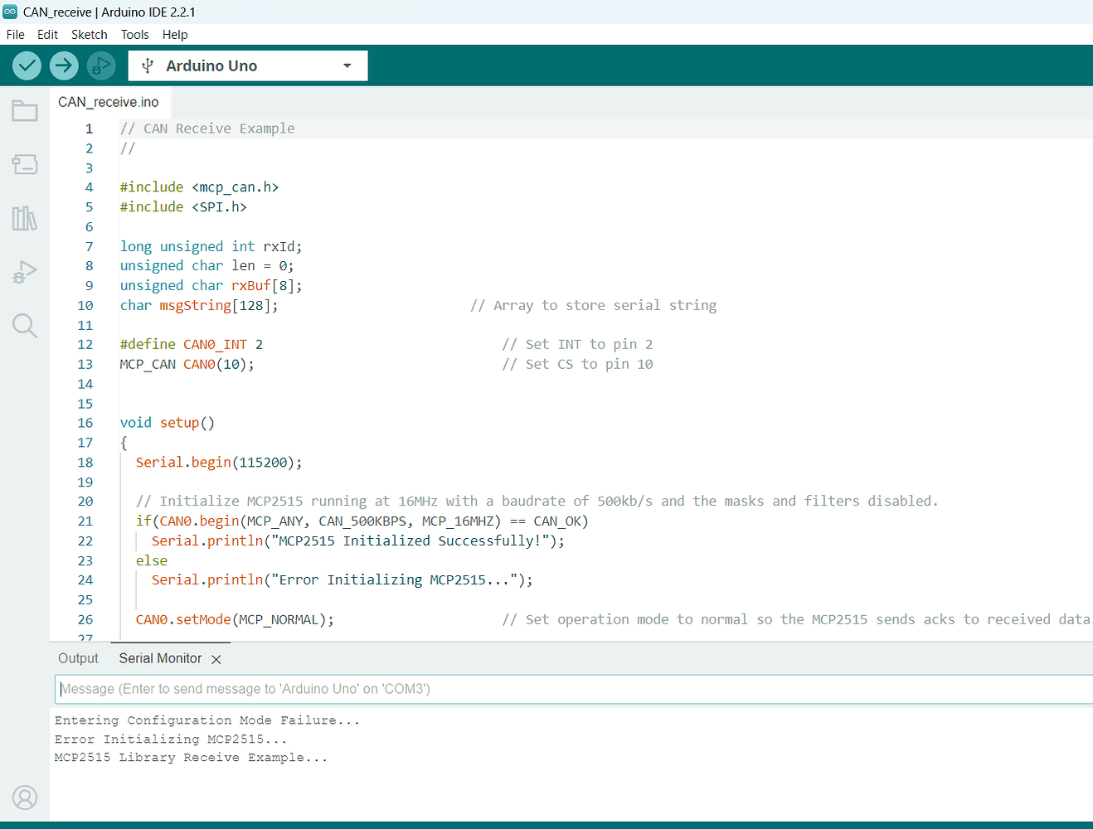1093x829 pixels.
Task: Open the Sketchbook sidebar panel
Action: [24, 110]
